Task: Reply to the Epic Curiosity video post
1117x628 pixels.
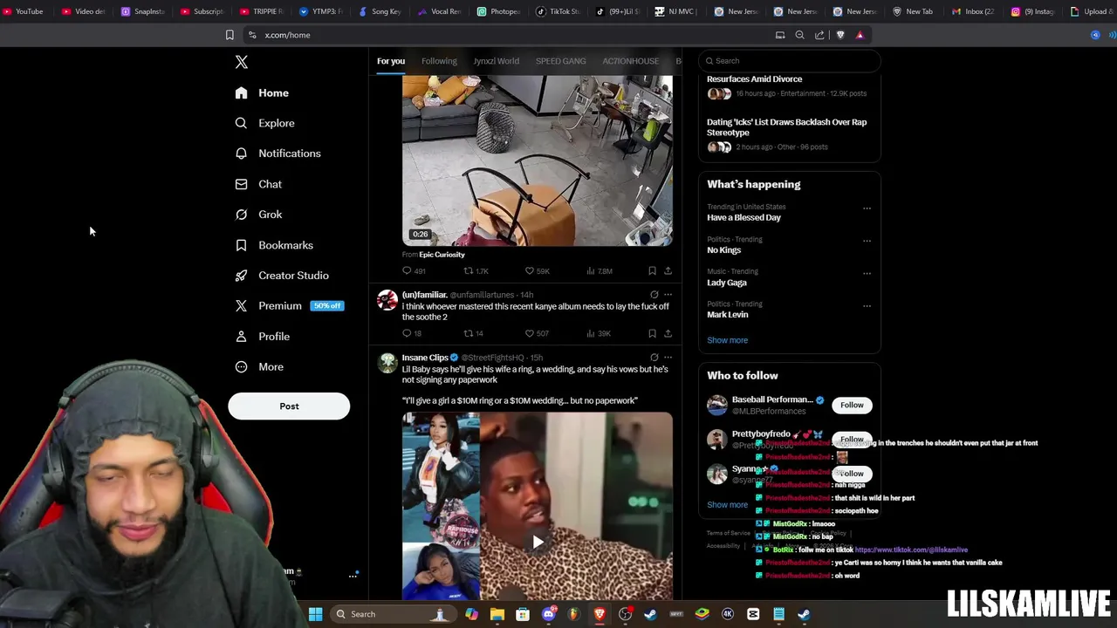Action: (414, 271)
